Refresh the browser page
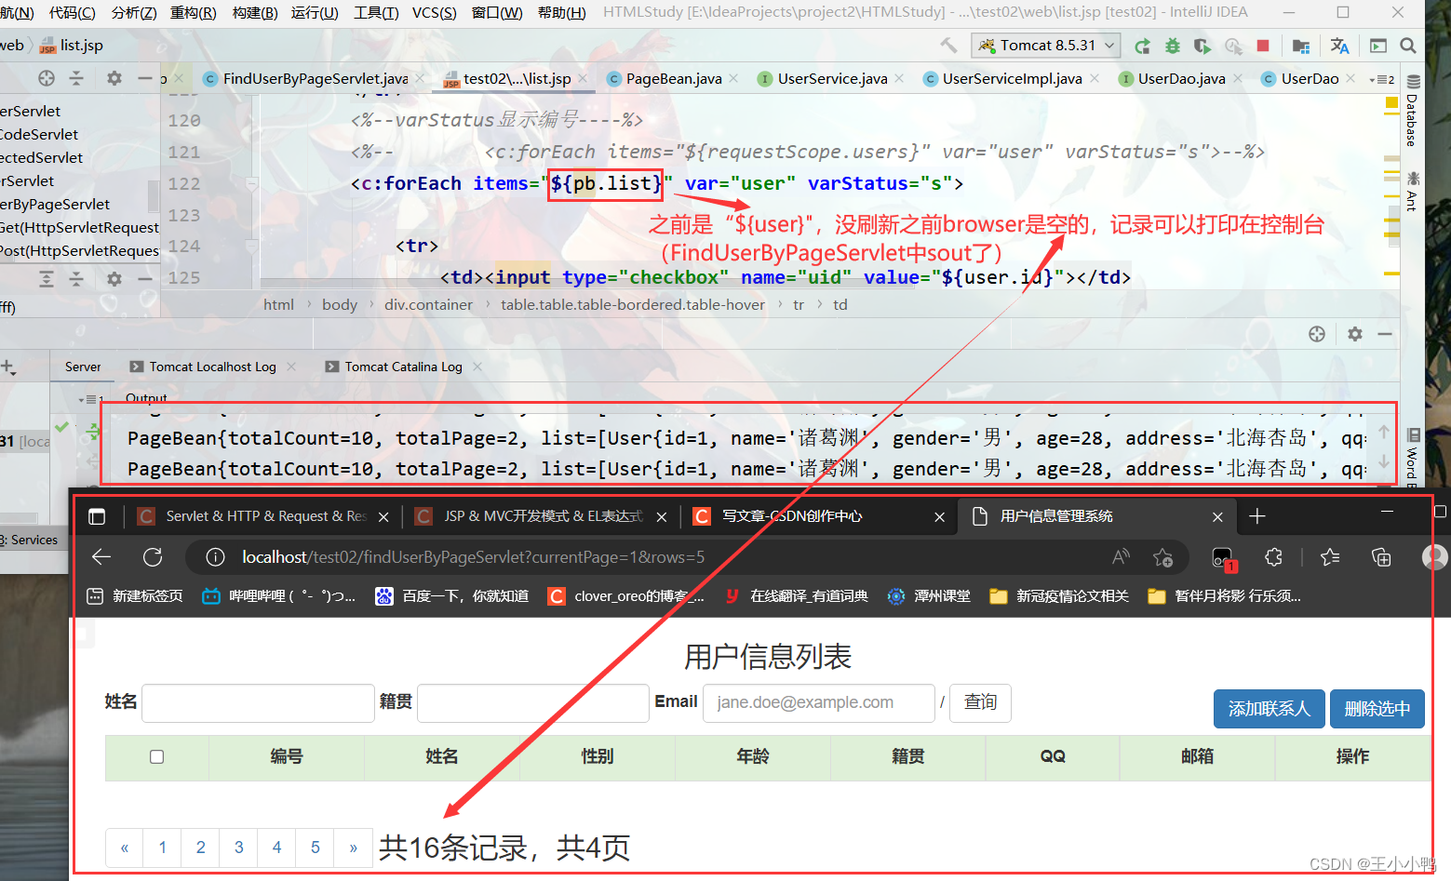Screen dimensions: 1451x881 click(153, 556)
